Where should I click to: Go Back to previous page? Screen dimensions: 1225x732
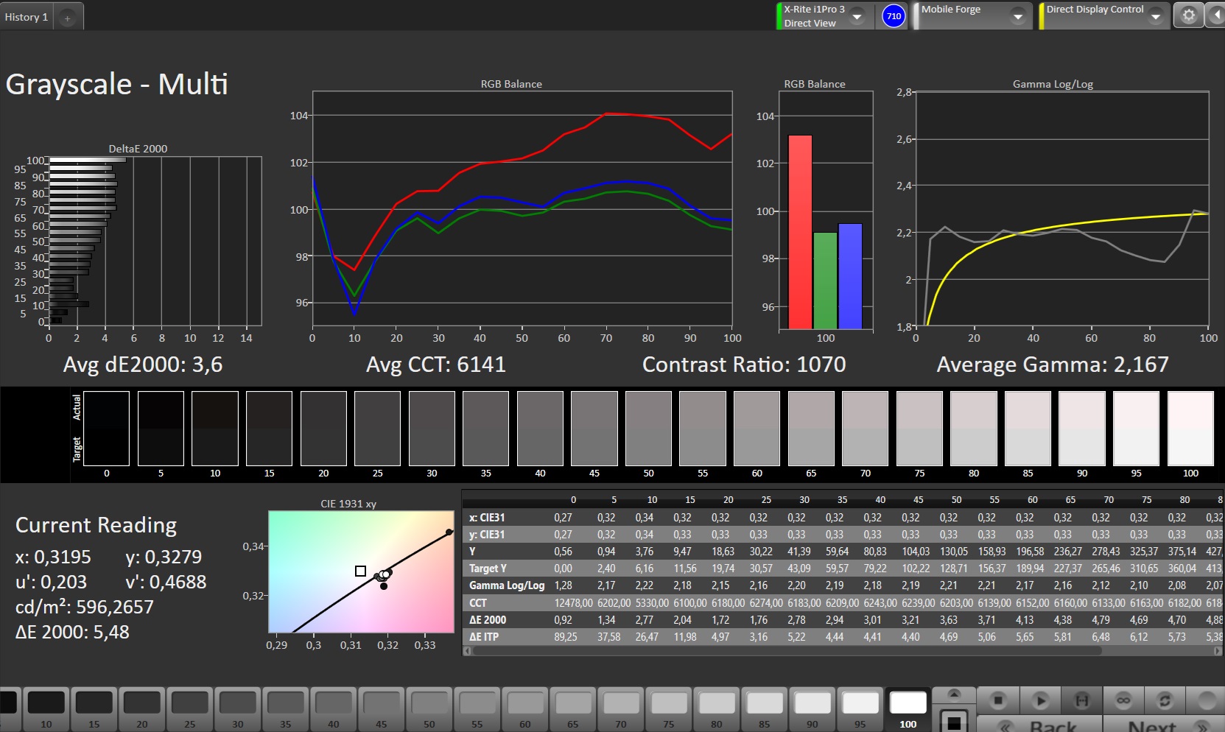pos(1040,725)
